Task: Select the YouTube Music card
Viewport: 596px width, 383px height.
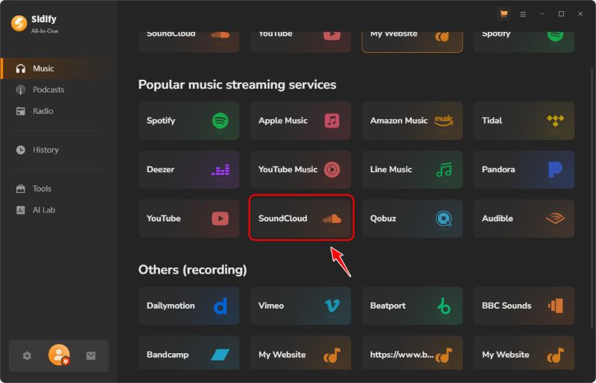Action: click(x=301, y=170)
